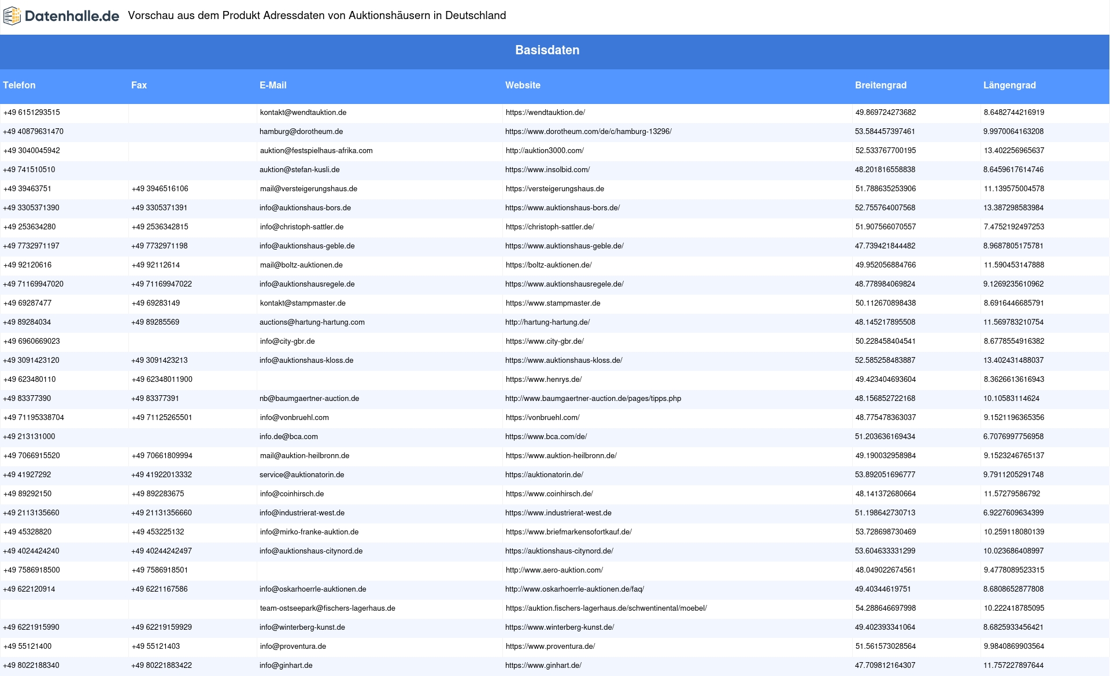Select phone number +49 7732971197
The width and height of the screenshot is (1110, 676).
click(31, 246)
